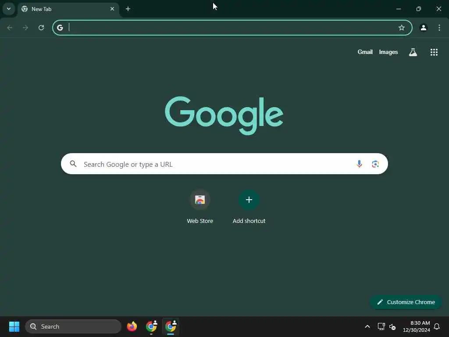The width and height of the screenshot is (449, 337).
Task: Click the Add shortcut button
Action: (x=249, y=207)
